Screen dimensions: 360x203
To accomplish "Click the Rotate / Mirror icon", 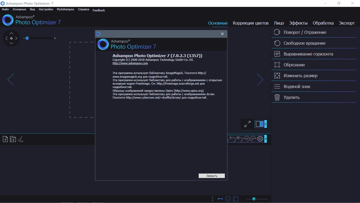I will coord(277,32).
